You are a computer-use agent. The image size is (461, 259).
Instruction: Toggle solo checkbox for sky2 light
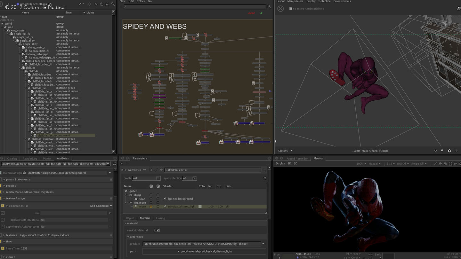[x=158, y=199]
